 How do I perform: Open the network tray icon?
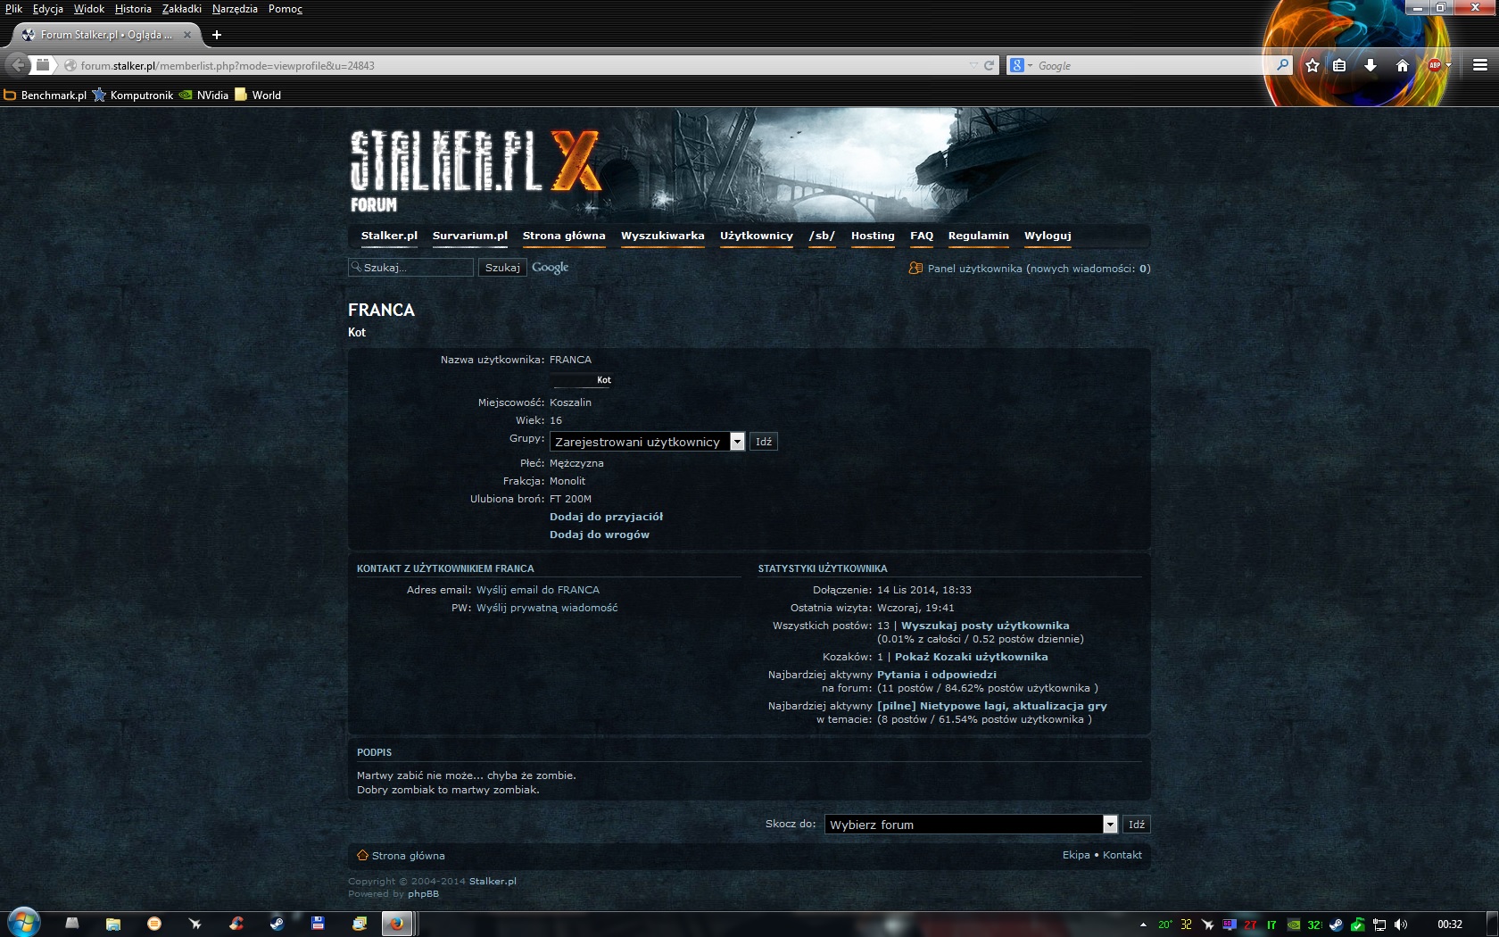[1379, 925]
